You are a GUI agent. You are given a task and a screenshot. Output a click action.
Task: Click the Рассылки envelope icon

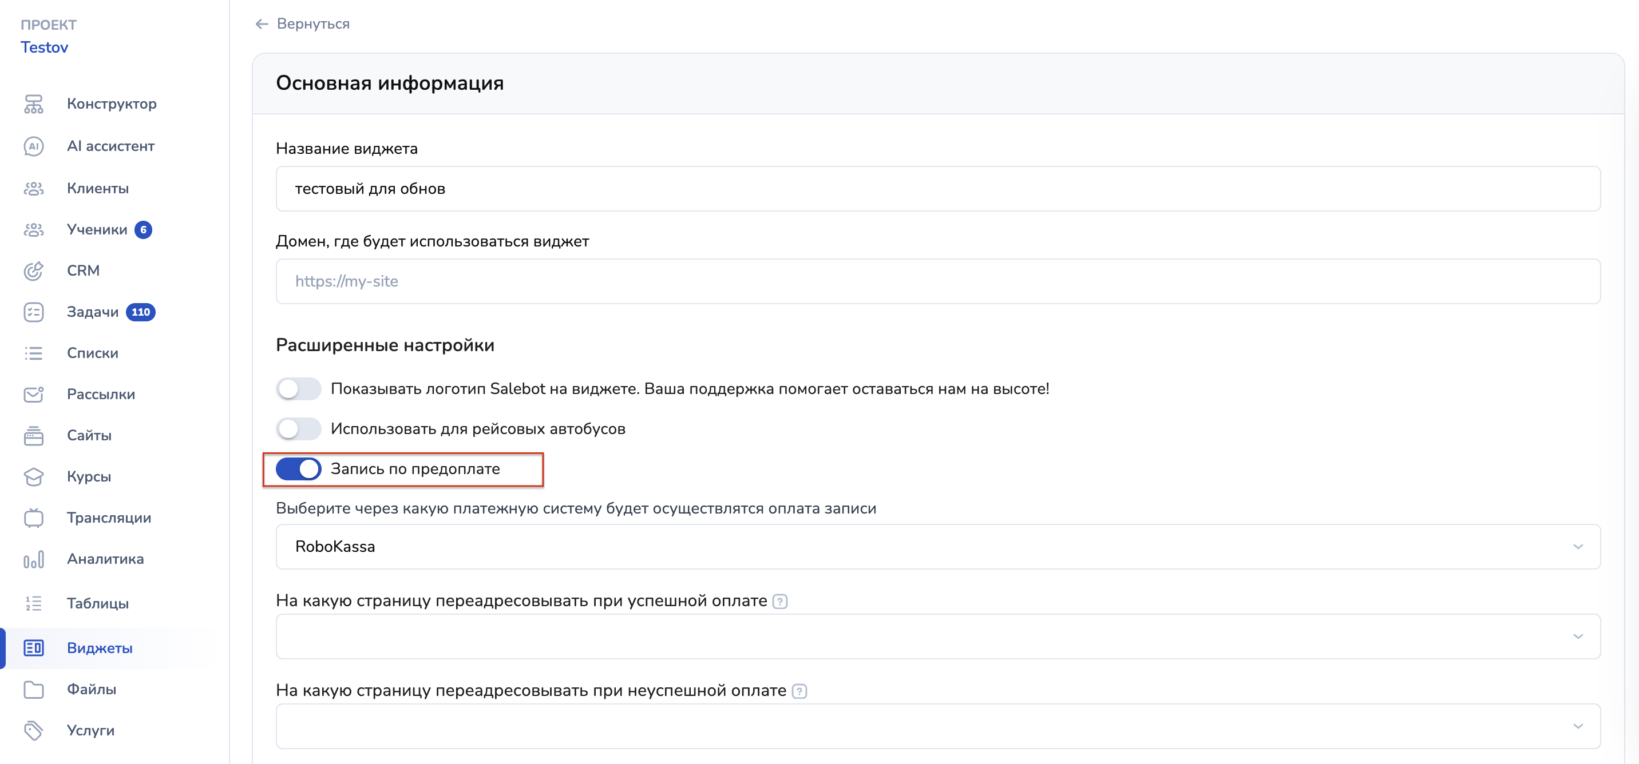coord(34,394)
